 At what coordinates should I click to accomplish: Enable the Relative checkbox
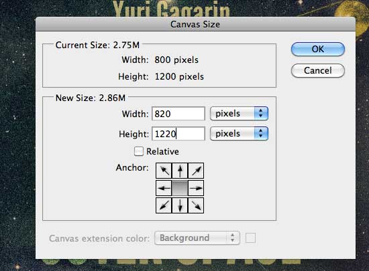coord(139,151)
